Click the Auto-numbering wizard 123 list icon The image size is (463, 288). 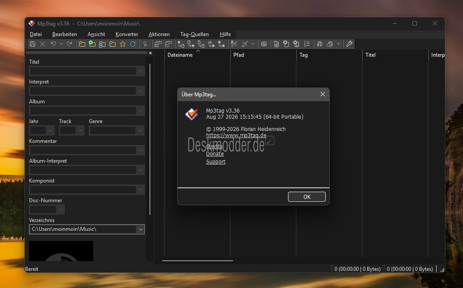tap(307, 44)
